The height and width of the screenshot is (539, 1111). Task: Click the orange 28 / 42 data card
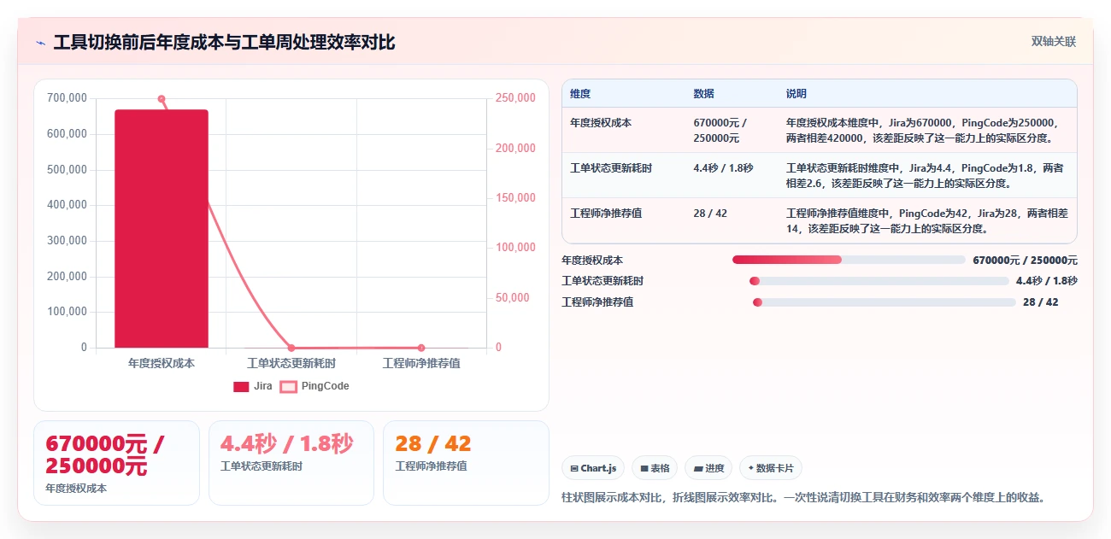click(x=466, y=463)
